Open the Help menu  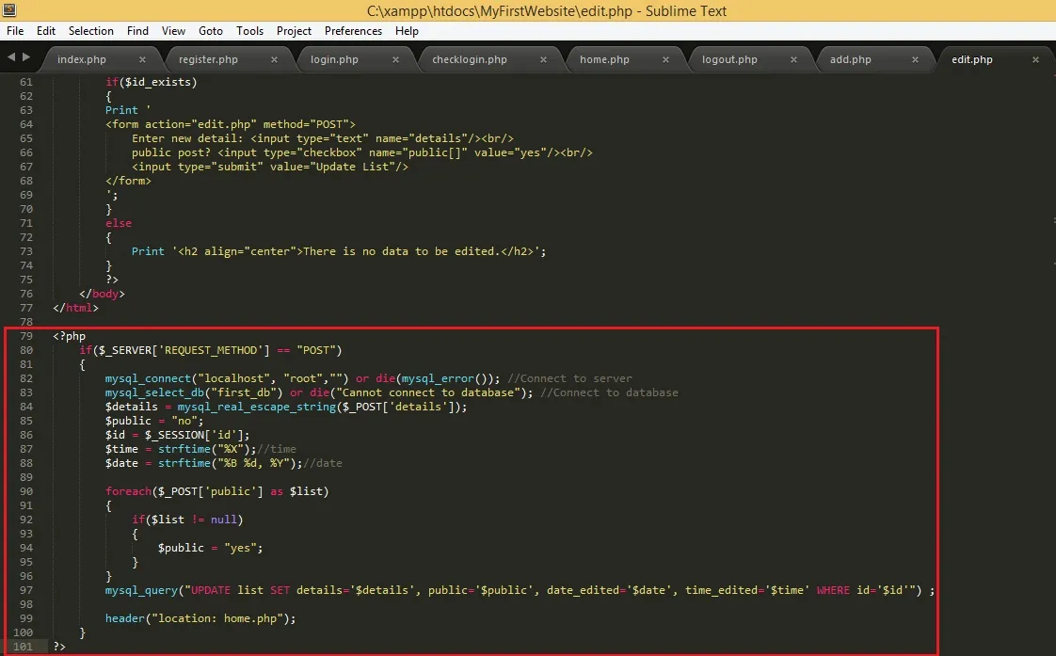point(407,31)
